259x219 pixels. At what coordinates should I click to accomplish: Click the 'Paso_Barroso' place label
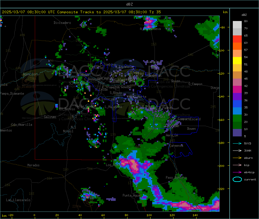coord(176,178)
